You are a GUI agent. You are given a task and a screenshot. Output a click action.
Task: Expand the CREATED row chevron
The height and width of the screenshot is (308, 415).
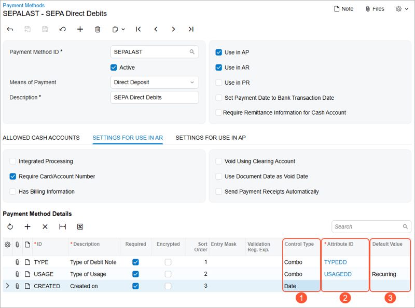pyautogui.click(x=7, y=286)
